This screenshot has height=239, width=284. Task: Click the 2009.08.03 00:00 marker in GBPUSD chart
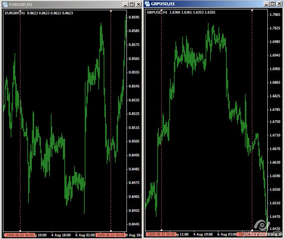tap(161, 234)
